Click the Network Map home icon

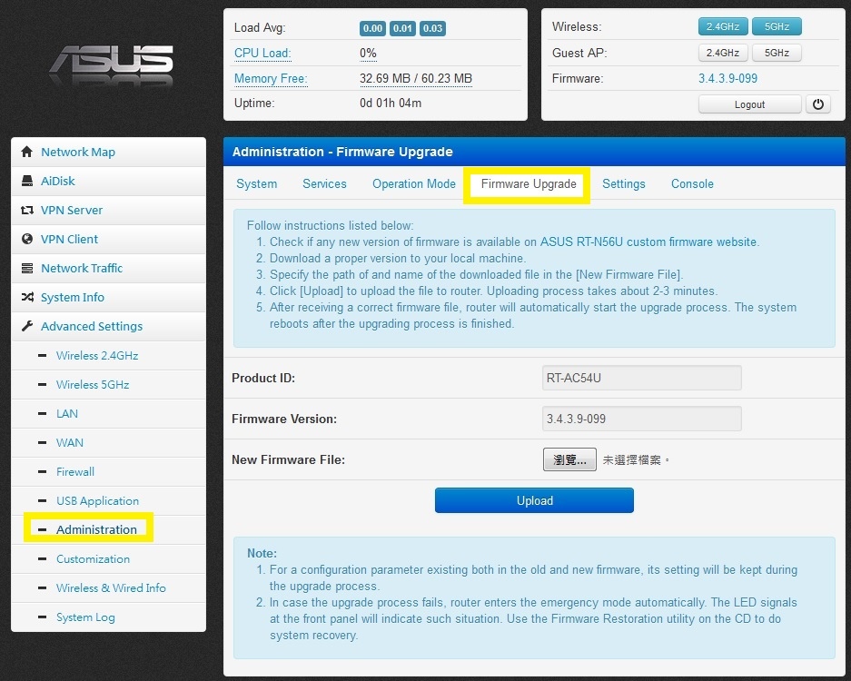click(x=26, y=152)
